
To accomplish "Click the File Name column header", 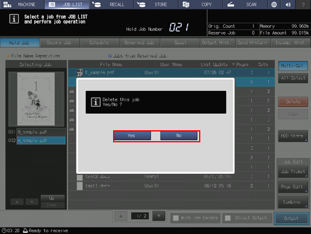I will pyautogui.click(x=111, y=65).
